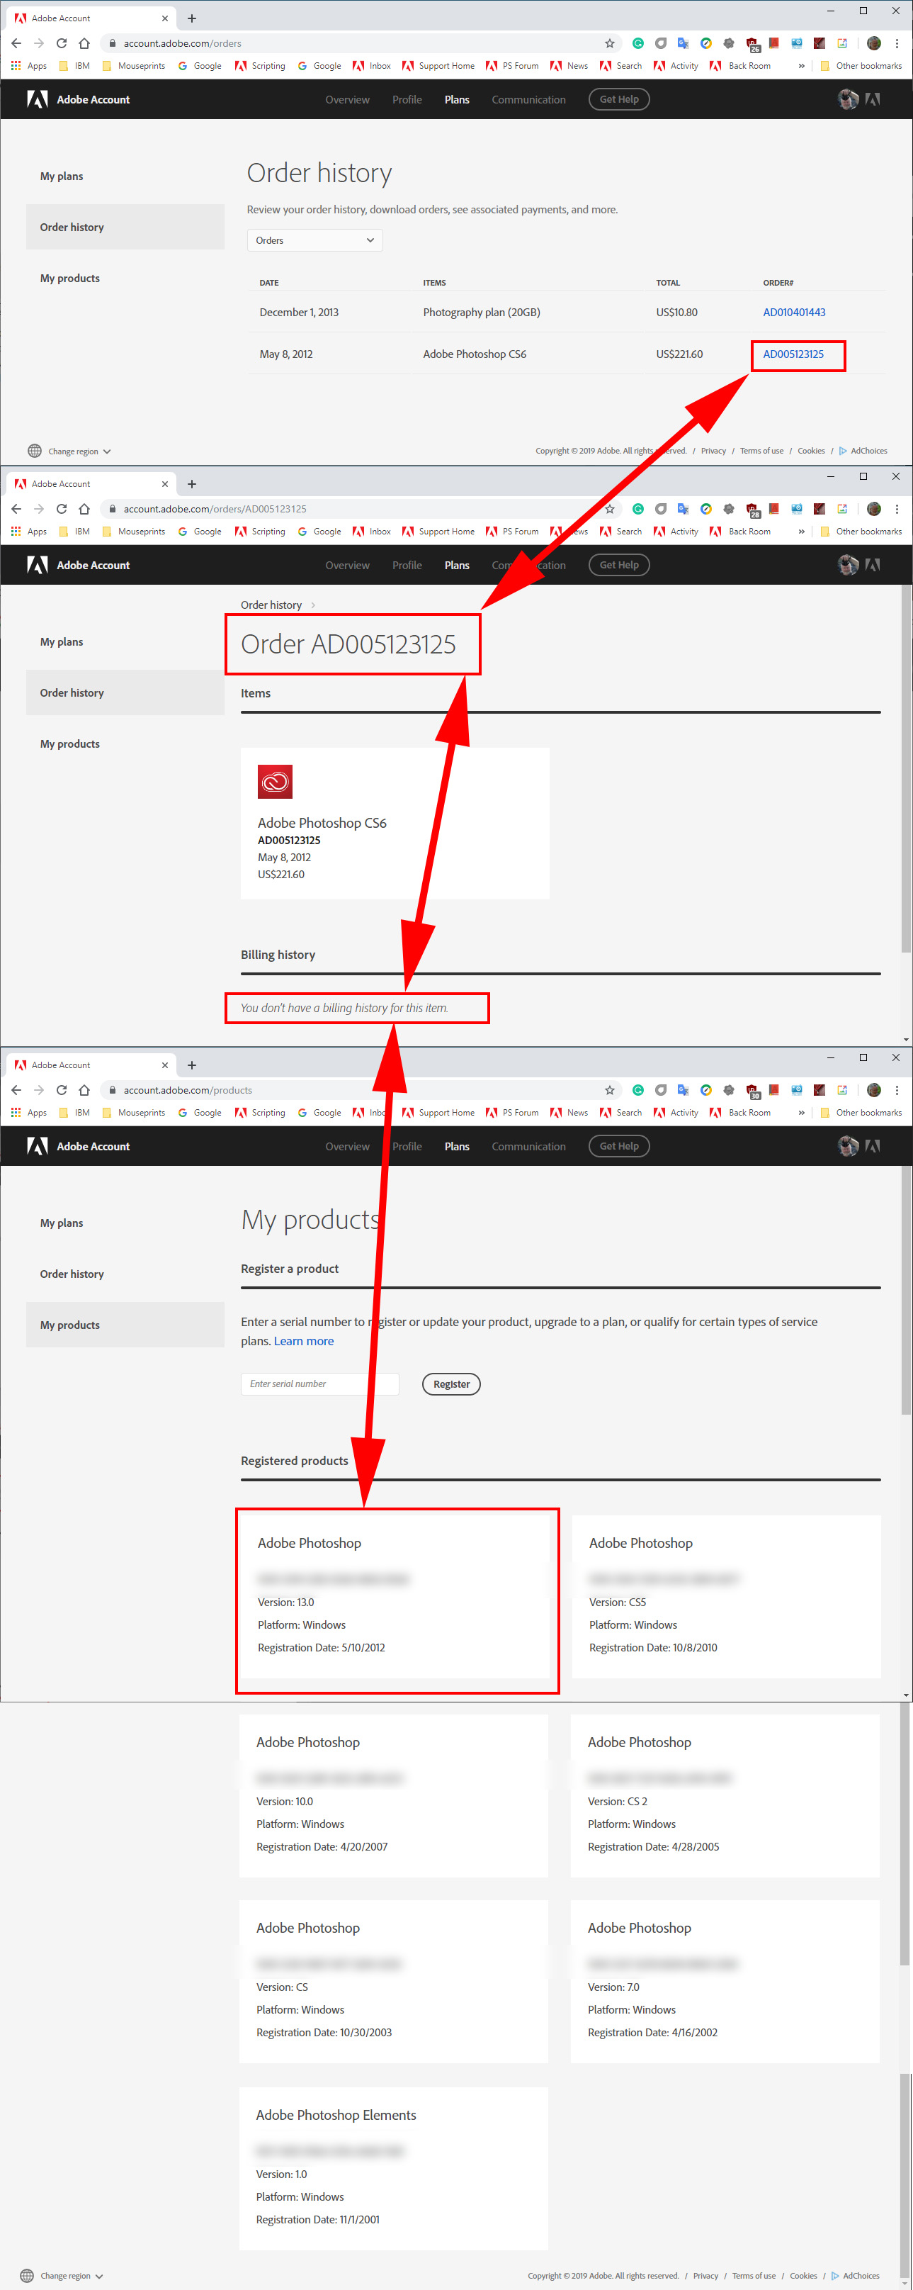
Task: Open Other bookmarks folder in My products window
Action: click(x=861, y=1112)
